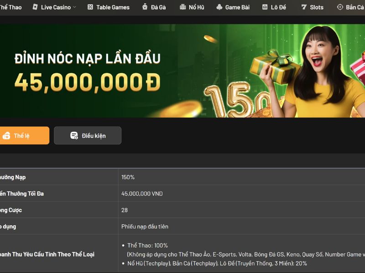
Task: Click the Nổ Hũ slot machine icon
Action: (183, 7)
